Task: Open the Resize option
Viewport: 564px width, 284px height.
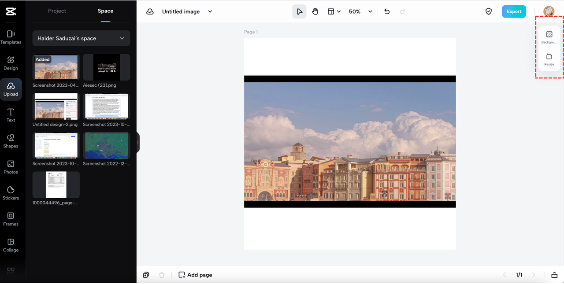Action: [549, 59]
